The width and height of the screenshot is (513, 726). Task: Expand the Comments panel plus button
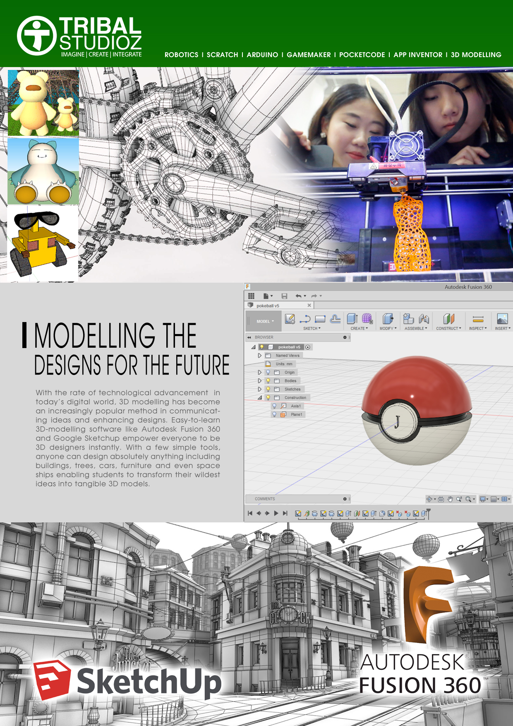coord(345,499)
